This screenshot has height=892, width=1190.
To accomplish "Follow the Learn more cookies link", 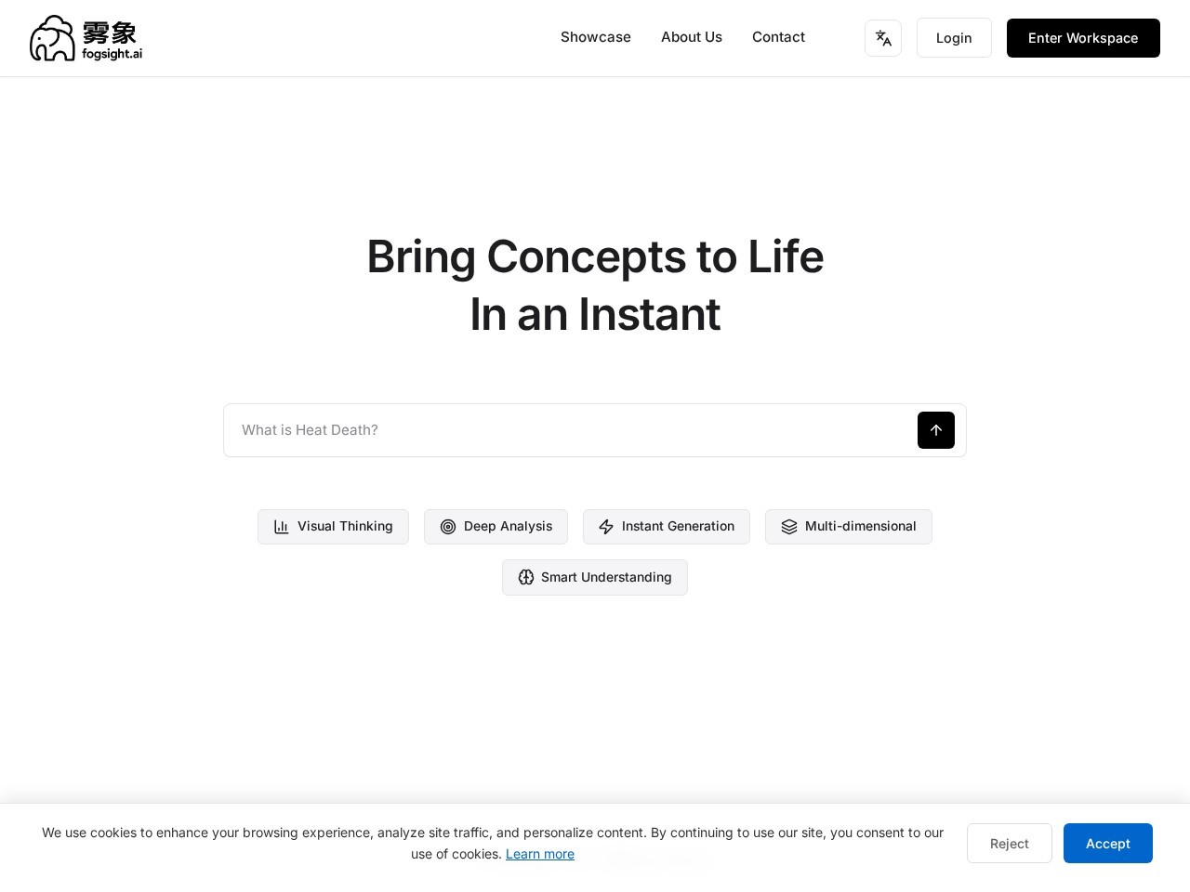I will 540,854.
